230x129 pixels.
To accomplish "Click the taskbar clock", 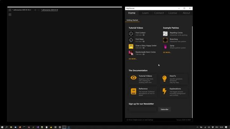I will pos(221,127).
